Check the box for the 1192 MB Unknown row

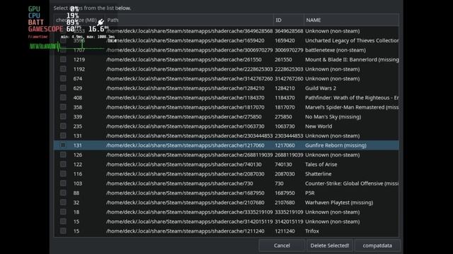63,69
